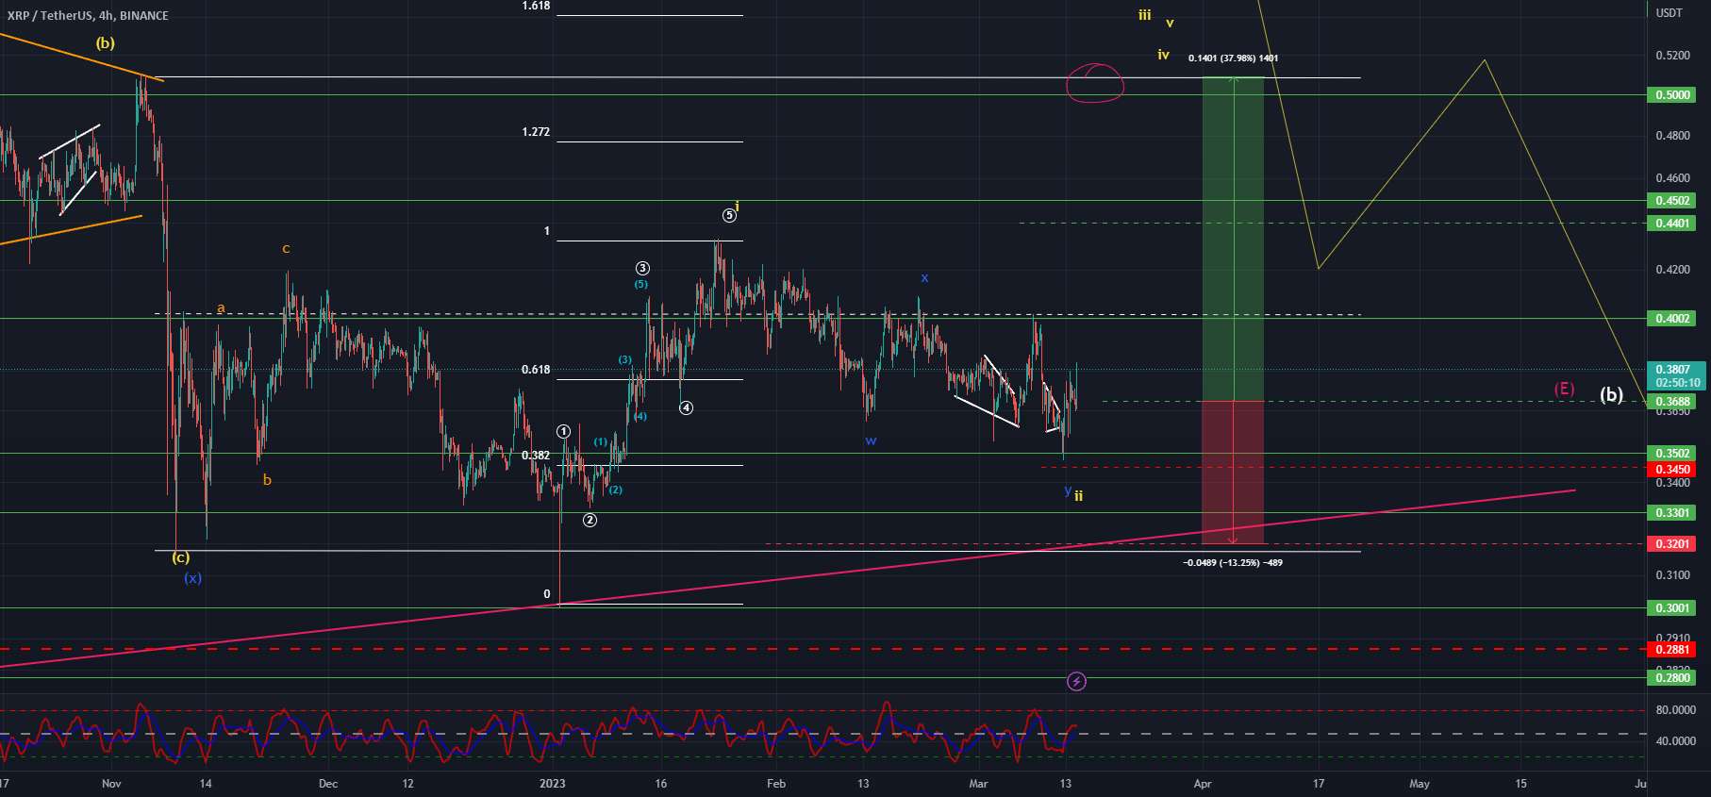Screen dimensions: 1711x797
Task: Select the 0.3301 price level label
Action: 1671,513
